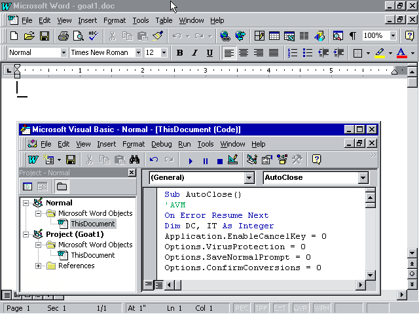Open the Tools menu in Word
Viewport: 419px width, 314px height.
pos(141,20)
